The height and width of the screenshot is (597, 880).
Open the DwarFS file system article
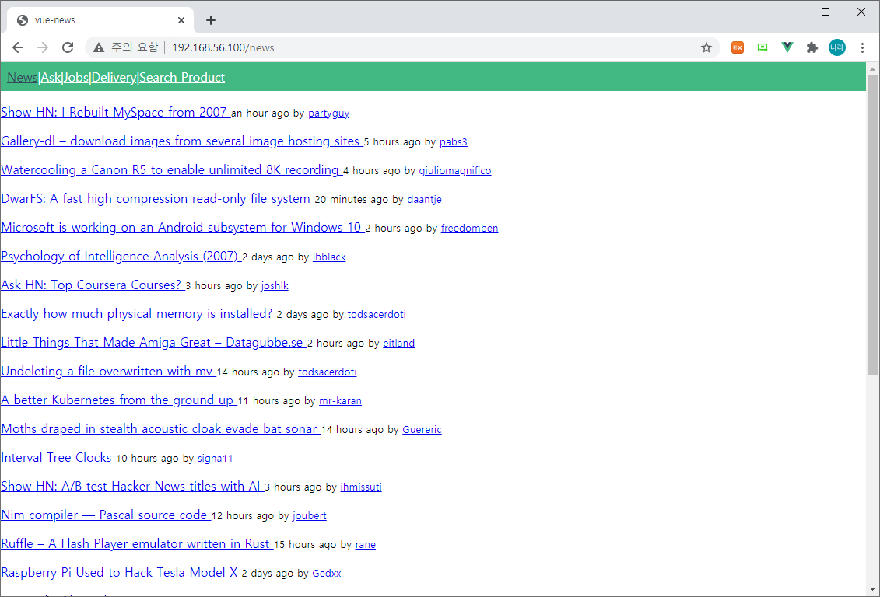[x=157, y=198]
